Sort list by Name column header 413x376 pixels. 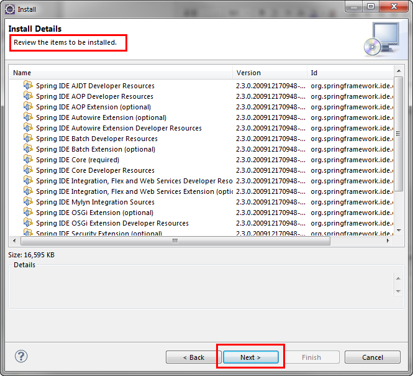(x=121, y=73)
